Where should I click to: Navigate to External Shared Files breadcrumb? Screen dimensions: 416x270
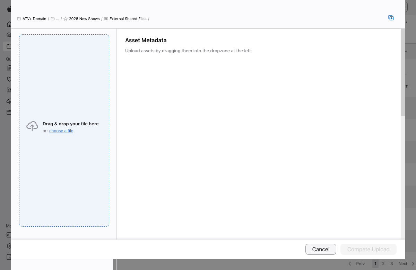pyautogui.click(x=128, y=19)
